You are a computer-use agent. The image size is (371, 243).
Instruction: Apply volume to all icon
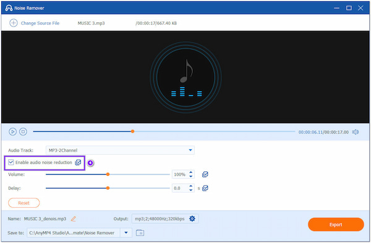tap(205, 175)
